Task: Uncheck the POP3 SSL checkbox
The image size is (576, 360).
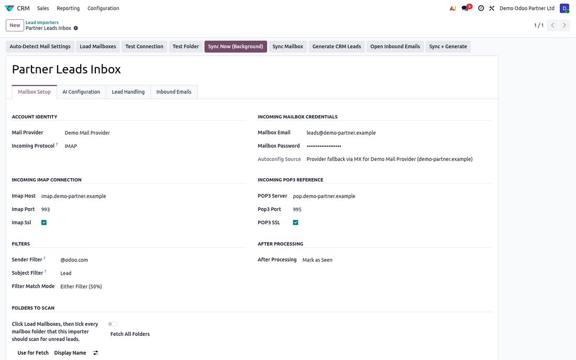Action: [295, 223]
